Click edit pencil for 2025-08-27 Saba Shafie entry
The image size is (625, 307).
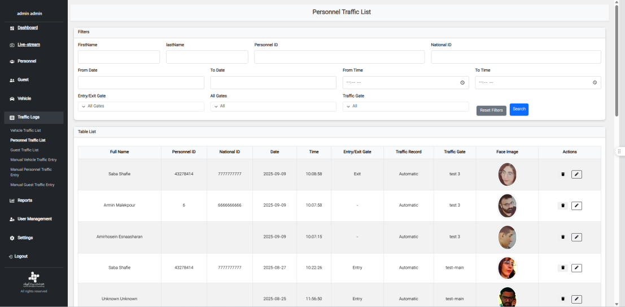click(576, 268)
